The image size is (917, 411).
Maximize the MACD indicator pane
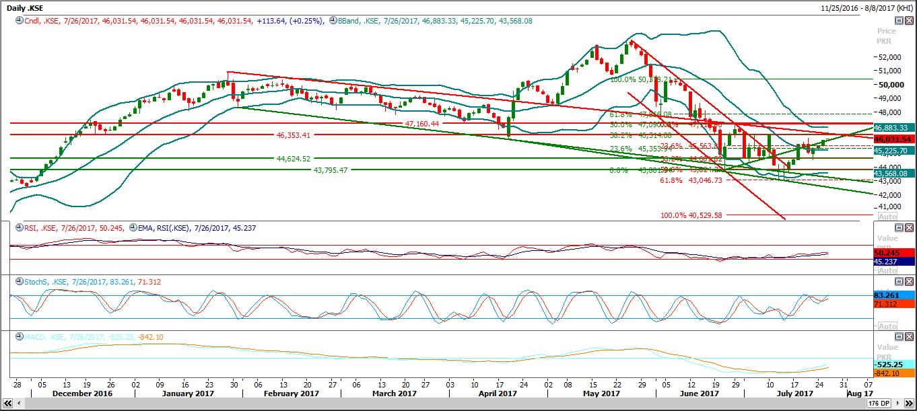pos(899,336)
